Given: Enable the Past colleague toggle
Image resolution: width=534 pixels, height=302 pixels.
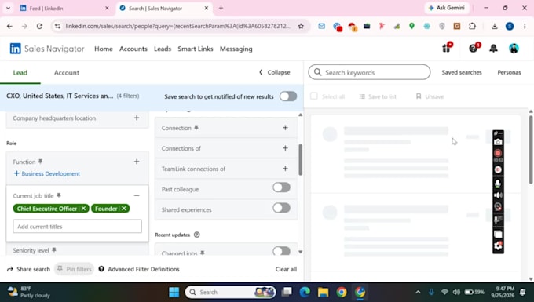Looking at the screenshot, I should [281, 187].
